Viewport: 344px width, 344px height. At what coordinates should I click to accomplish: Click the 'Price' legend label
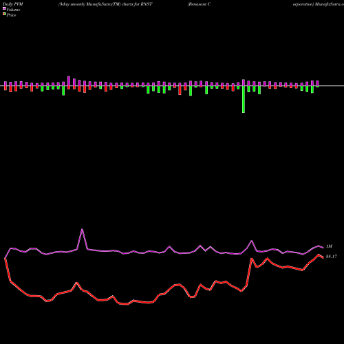pyautogui.click(x=11, y=15)
